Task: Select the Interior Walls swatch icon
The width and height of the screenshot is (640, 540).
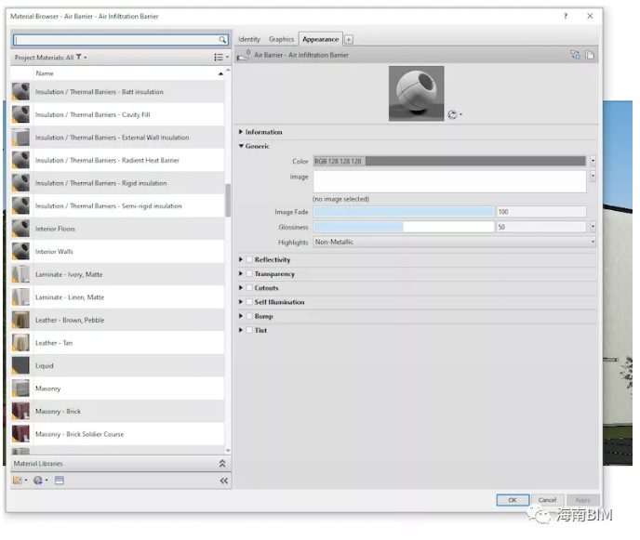Action: (20, 252)
